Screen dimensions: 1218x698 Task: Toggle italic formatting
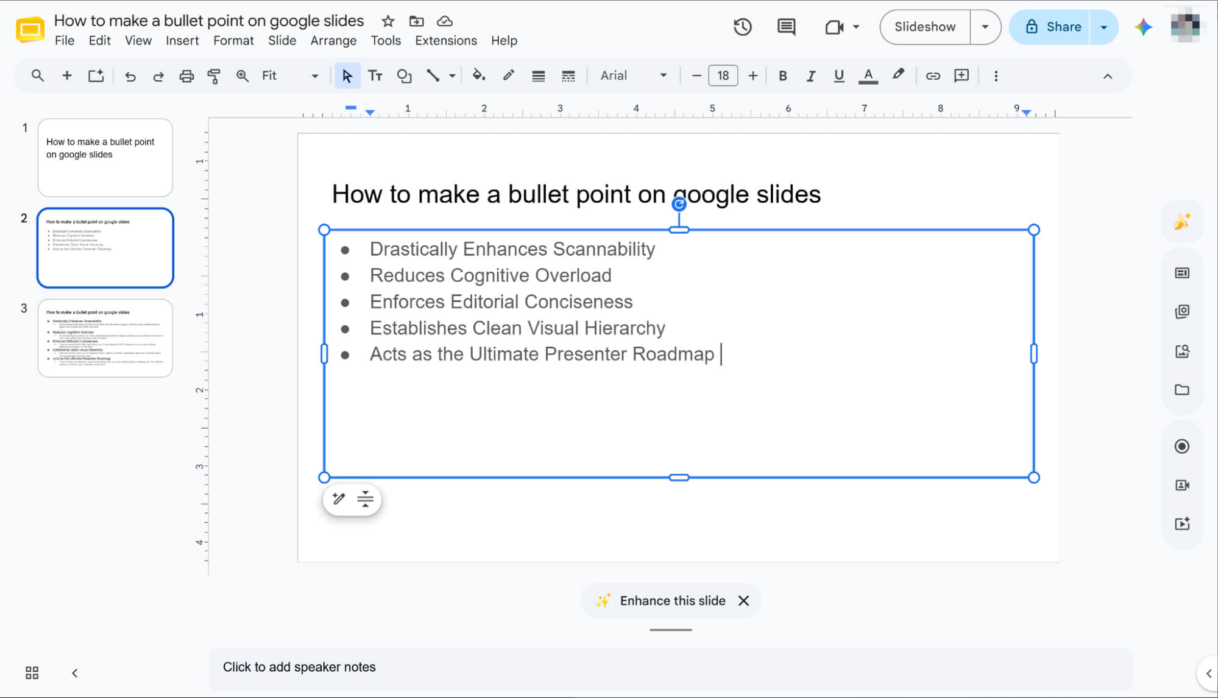pos(811,76)
